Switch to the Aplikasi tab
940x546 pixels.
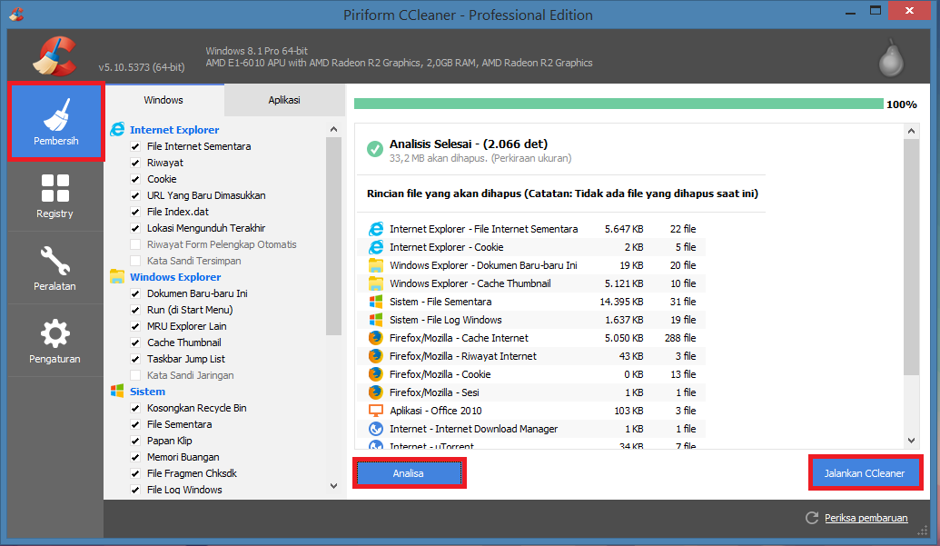[284, 100]
